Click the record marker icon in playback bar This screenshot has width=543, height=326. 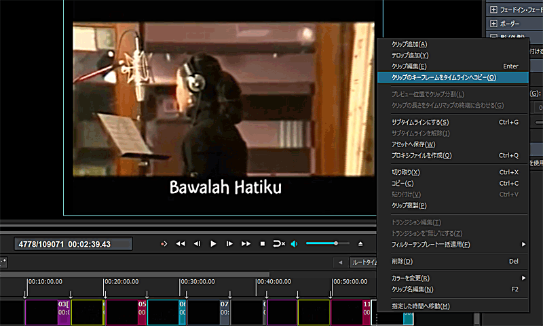tap(164, 244)
